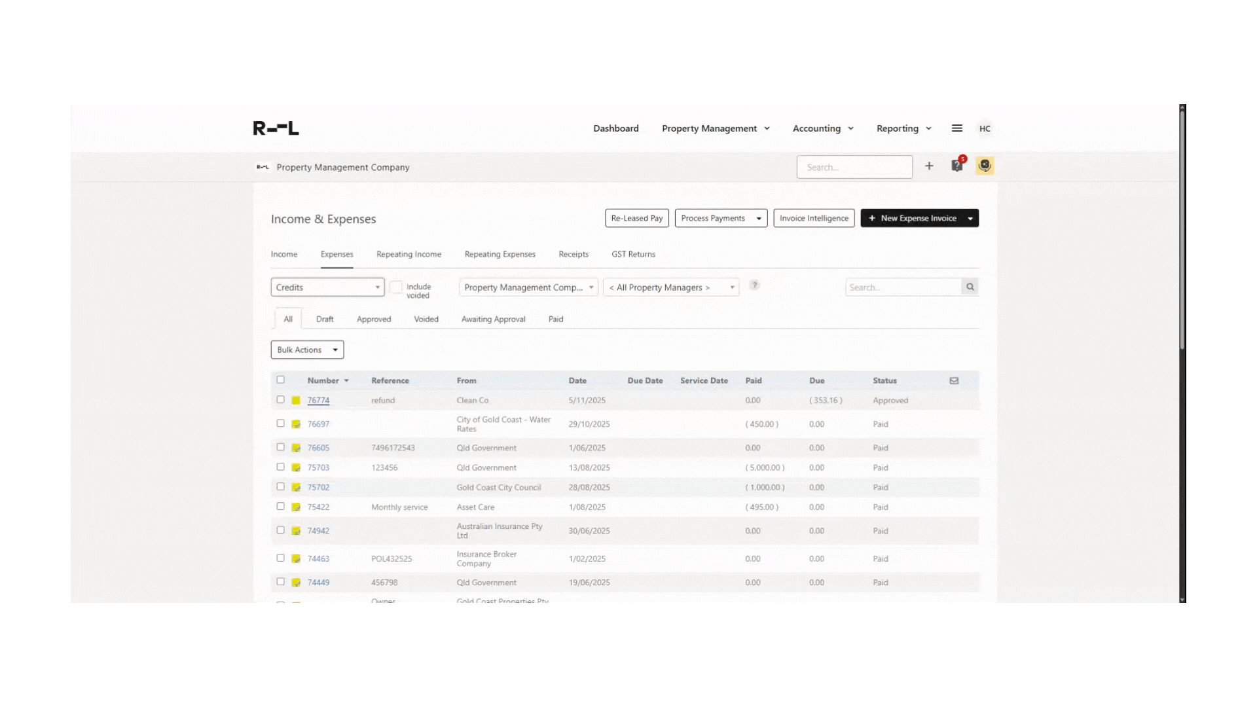Click the envelope icon in table header
This screenshot has height=707, width=1257.
(x=954, y=381)
